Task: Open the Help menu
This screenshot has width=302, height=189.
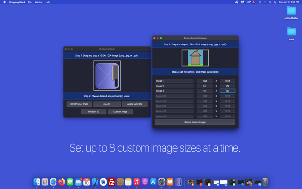Action: click(x=48, y=2)
